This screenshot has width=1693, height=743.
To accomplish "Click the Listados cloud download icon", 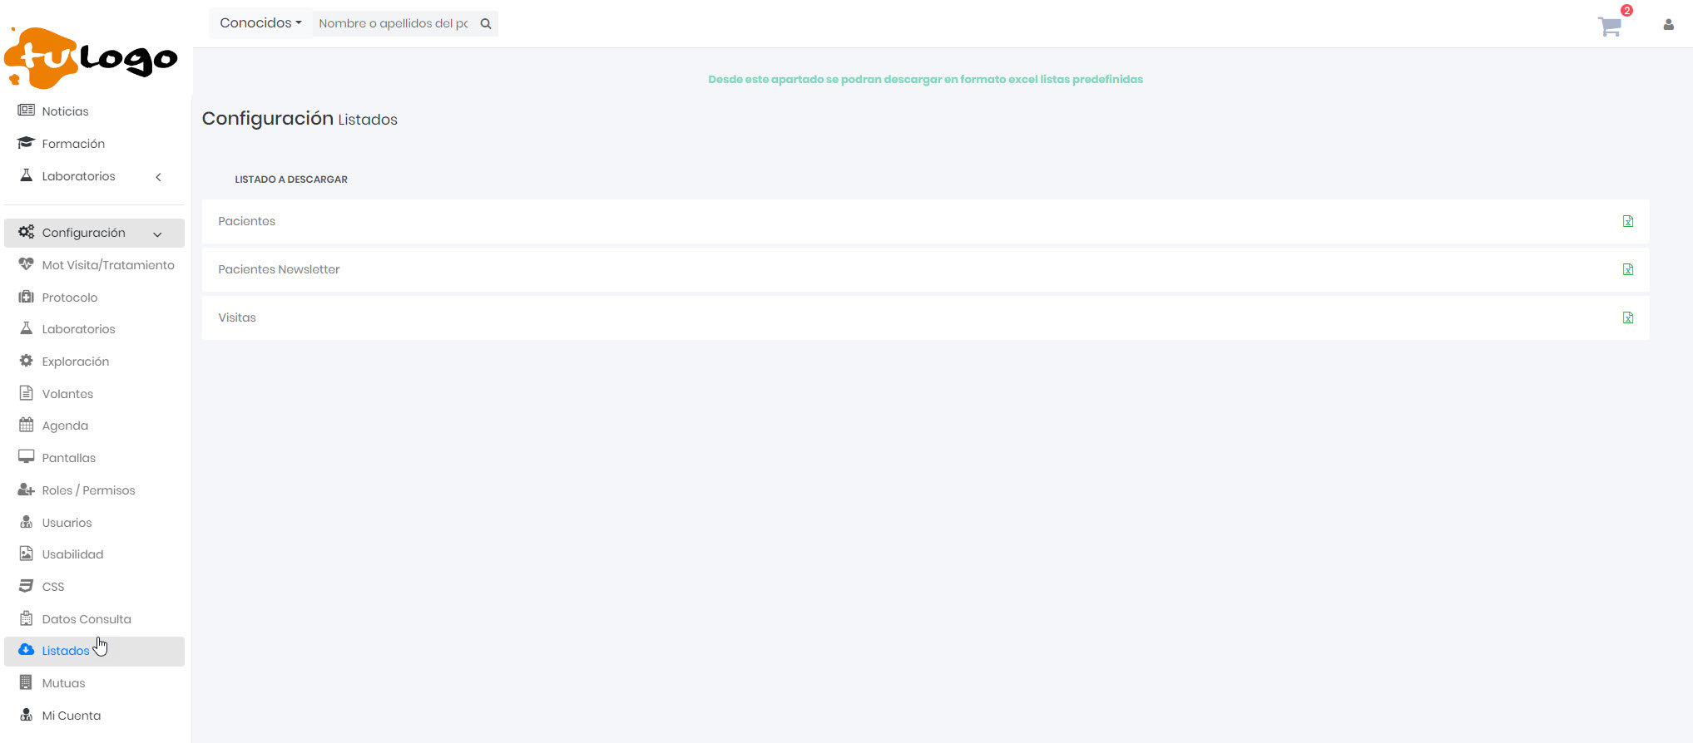I will tap(27, 650).
